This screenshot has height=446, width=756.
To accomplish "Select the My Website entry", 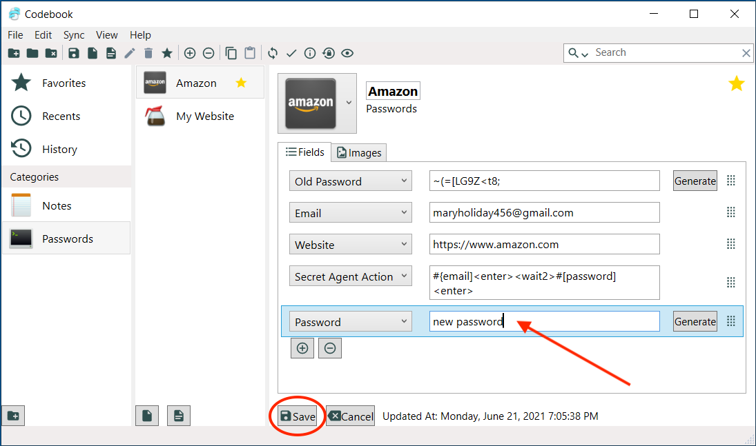I will point(200,116).
